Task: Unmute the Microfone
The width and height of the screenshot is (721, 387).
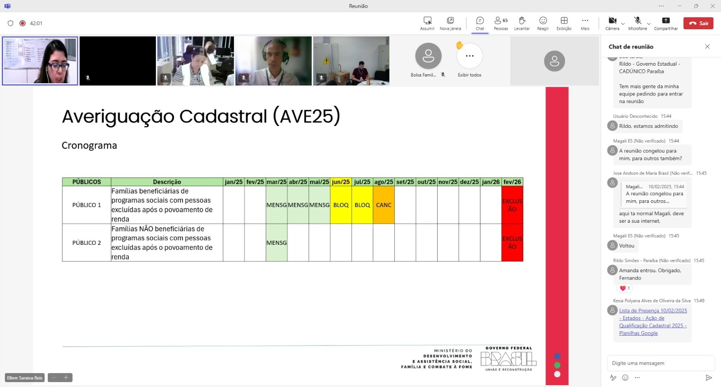Action: tap(638, 21)
